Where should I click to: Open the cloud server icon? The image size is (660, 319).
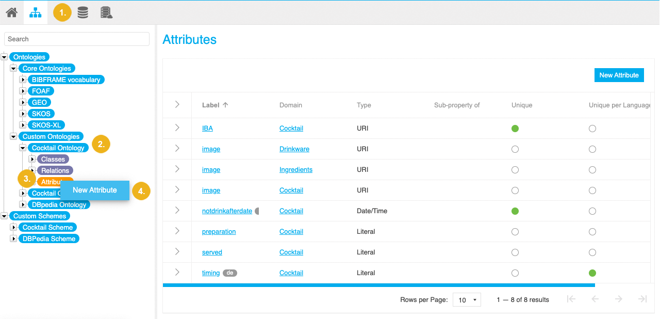coord(106,13)
